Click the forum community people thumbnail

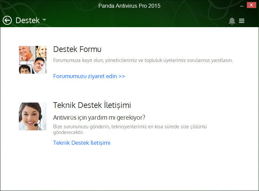pyautogui.click(x=33, y=60)
